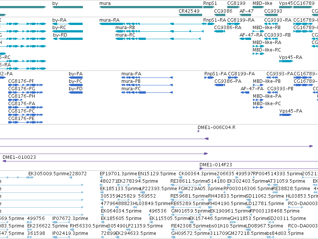Select the CG9393-RB transcript label
Viewport: 318px width, 239px height.
point(277,35)
